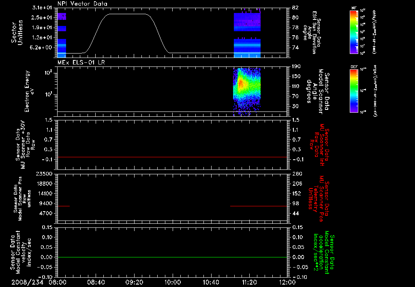Click the "6.2e+00" sector tick value
Screen dimensions: 415x287
click(x=42, y=48)
